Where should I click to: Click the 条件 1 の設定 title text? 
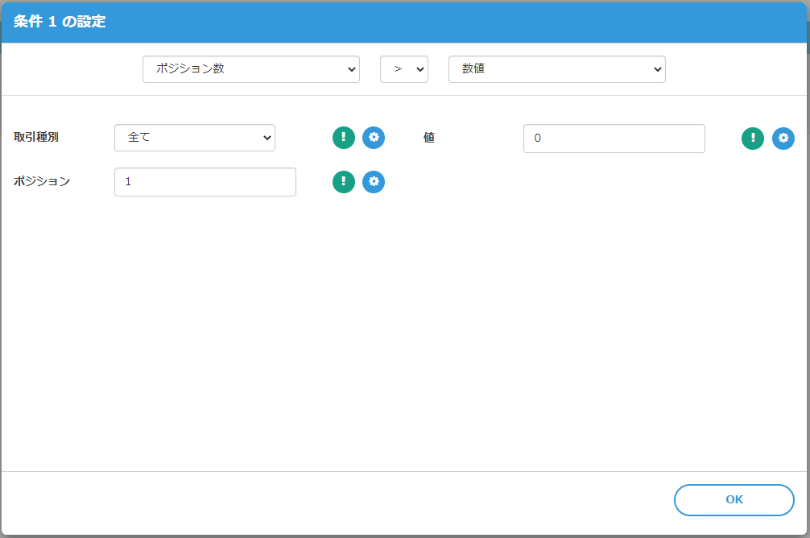(x=60, y=22)
